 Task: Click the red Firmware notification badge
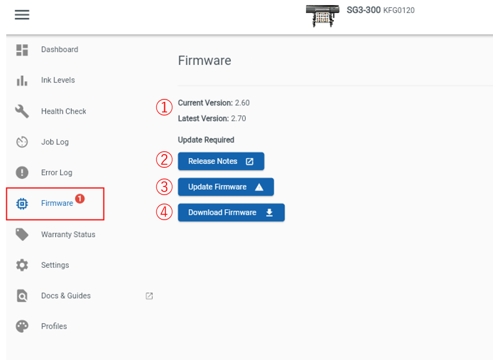(x=80, y=198)
